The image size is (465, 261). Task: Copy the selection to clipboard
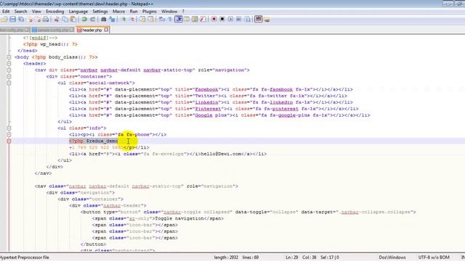coord(65,20)
